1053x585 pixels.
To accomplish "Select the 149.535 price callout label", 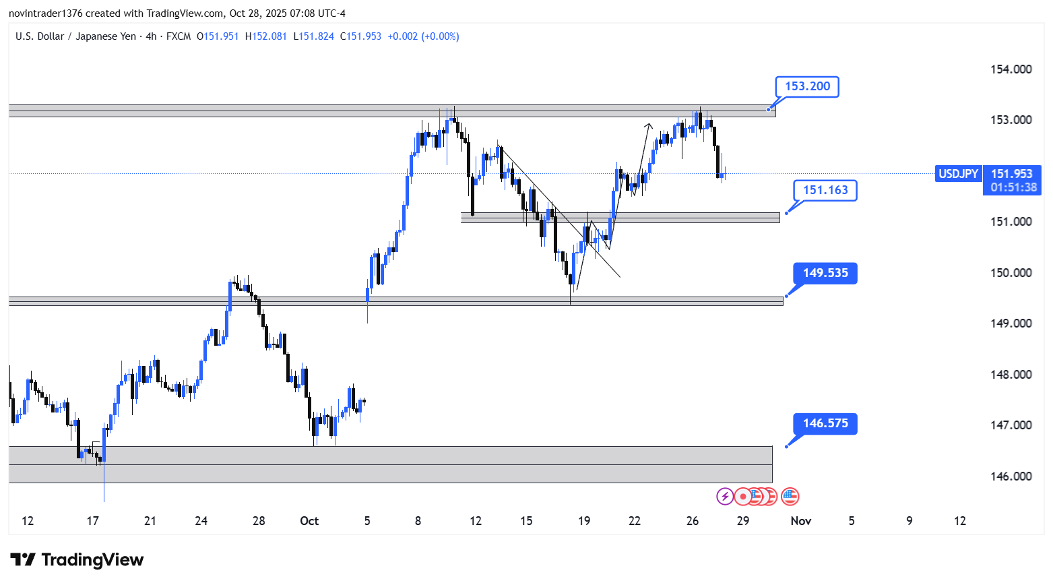I will [825, 273].
